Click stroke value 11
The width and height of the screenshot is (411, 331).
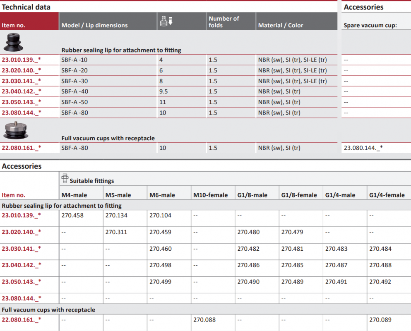tap(163, 102)
